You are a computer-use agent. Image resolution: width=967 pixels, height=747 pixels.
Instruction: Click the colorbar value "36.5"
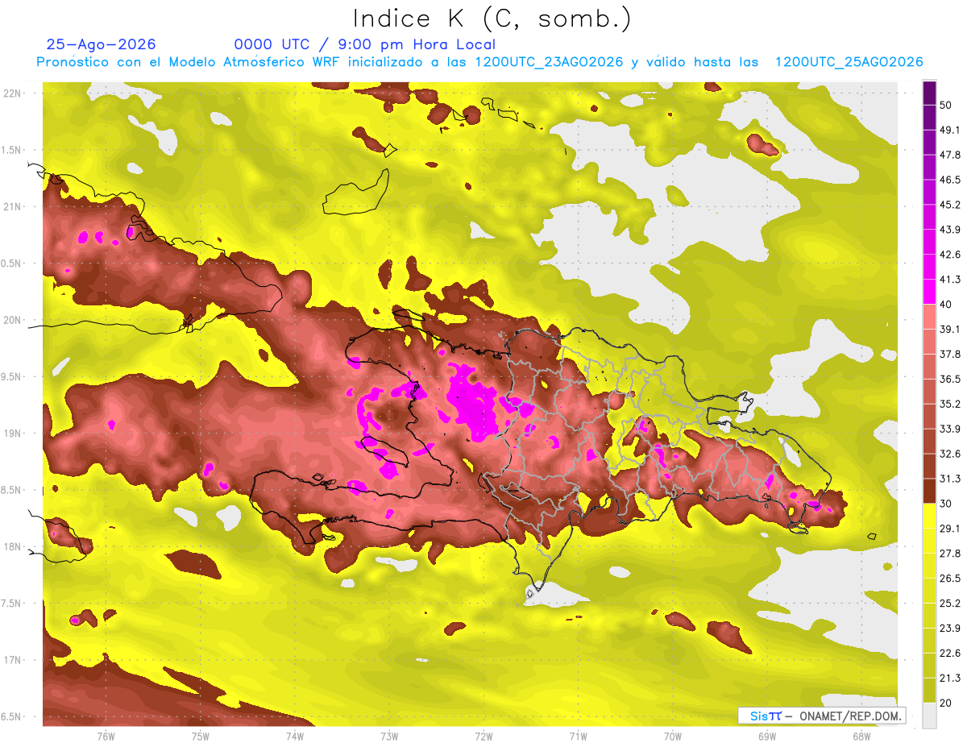click(950, 380)
